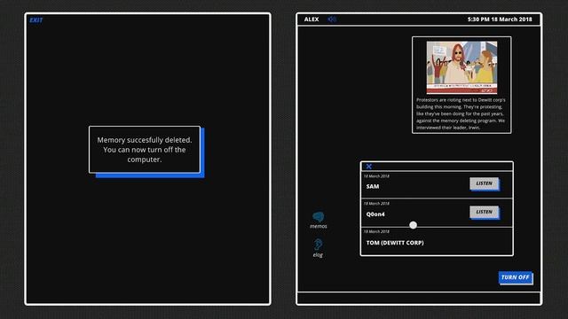The height and width of the screenshot is (319, 568).
Task: Click the 5:30 PM 18 March 2018 clock
Action: point(500,19)
